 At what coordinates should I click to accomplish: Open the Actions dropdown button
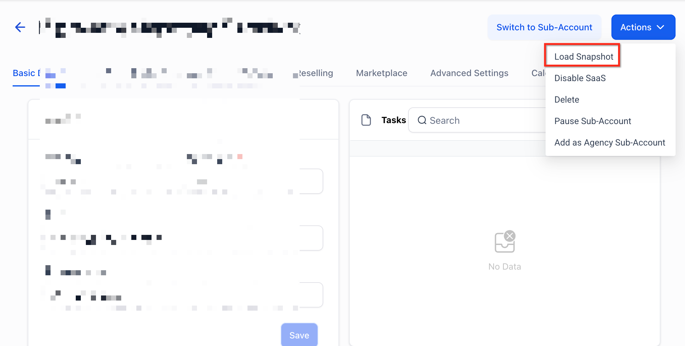point(643,27)
